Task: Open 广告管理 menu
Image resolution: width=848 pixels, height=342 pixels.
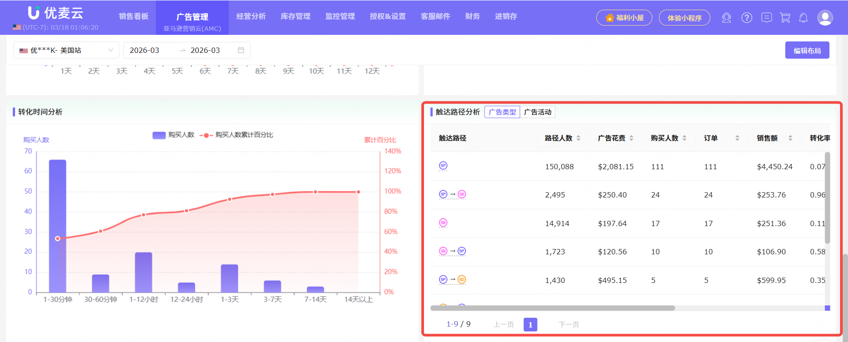Action: click(x=192, y=17)
